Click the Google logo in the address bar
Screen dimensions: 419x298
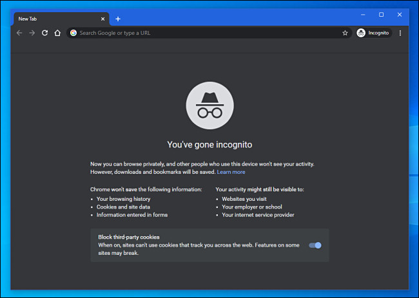coord(73,33)
